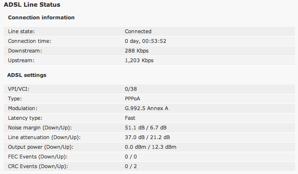Click the Output power 12.3 dBm value
This screenshot has height=174, width=298.
point(164,147)
